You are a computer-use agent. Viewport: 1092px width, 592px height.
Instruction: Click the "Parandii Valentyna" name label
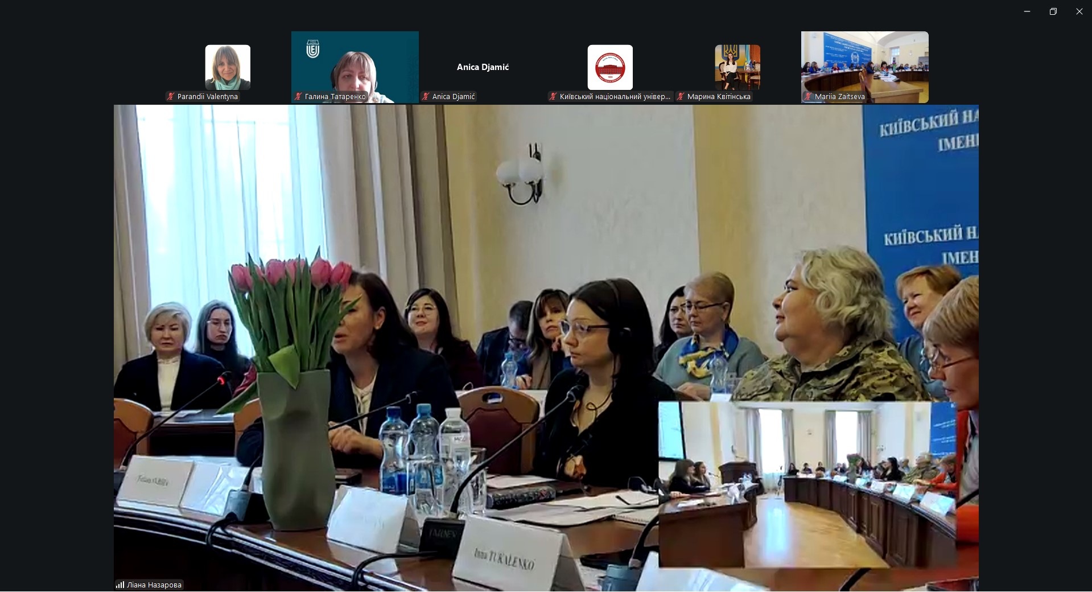tap(208, 97)
